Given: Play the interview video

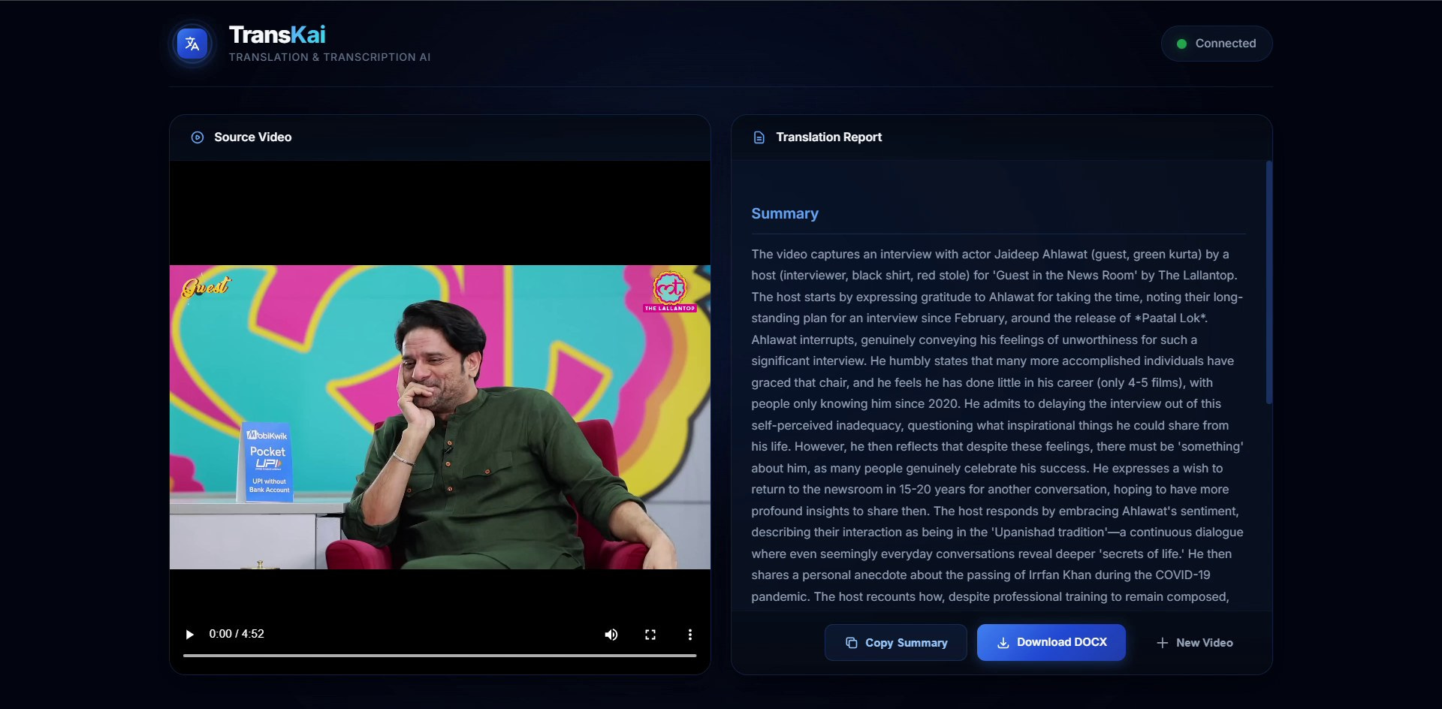Looking at the screenshot, I should 189,635.
